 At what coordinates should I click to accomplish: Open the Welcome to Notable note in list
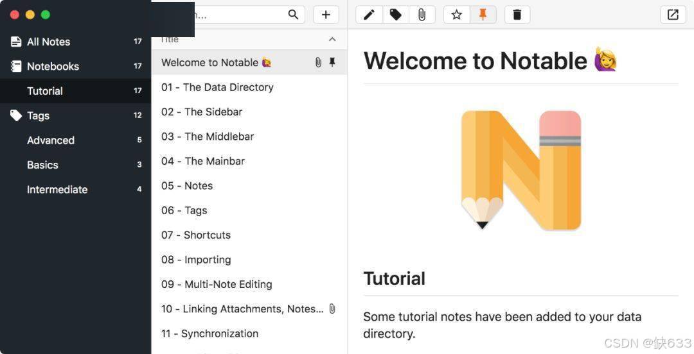(x=249, y=62)
